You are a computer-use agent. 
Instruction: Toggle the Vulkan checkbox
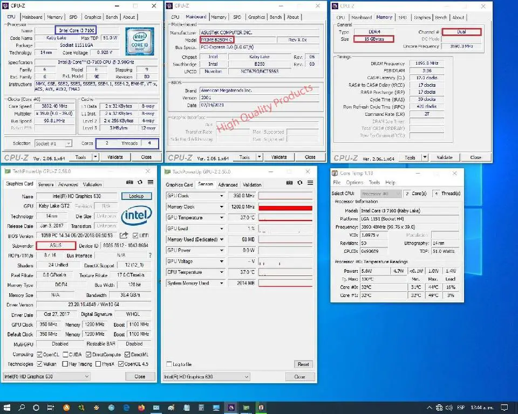point(39,364)
